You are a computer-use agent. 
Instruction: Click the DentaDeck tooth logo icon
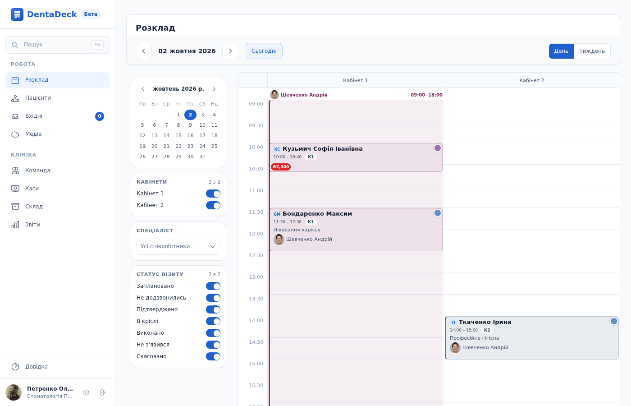(x=17, y=14)
